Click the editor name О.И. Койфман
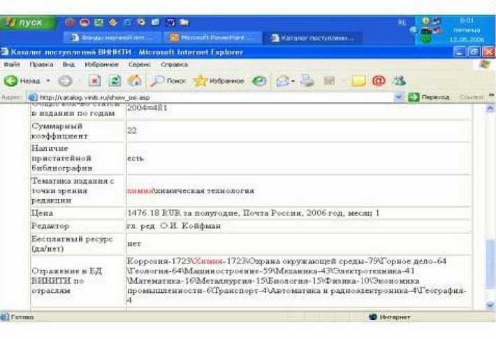Viewport: 496px width, 339px height. click(x=190, y=226)
